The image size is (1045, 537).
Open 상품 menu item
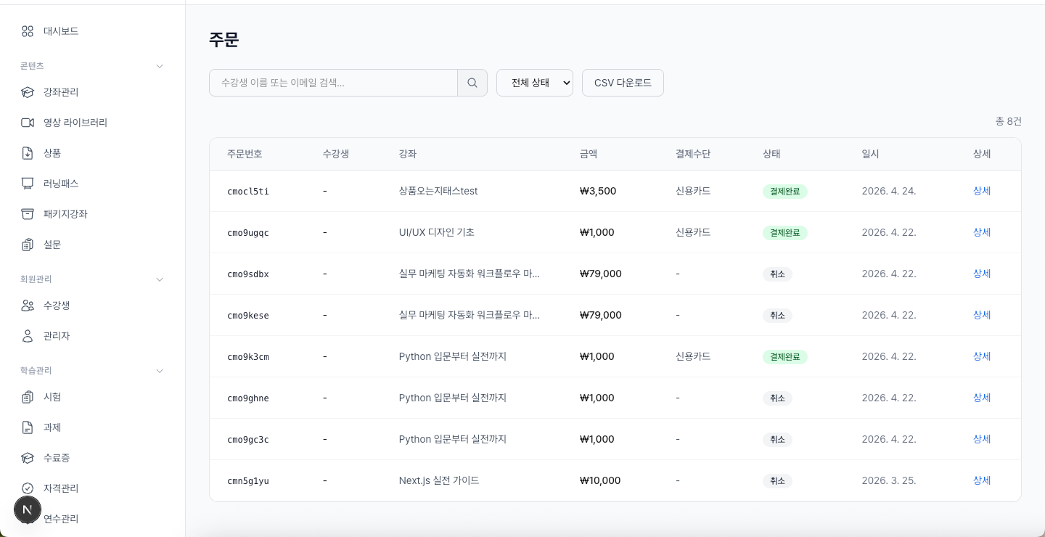click(x=93, y=153)
